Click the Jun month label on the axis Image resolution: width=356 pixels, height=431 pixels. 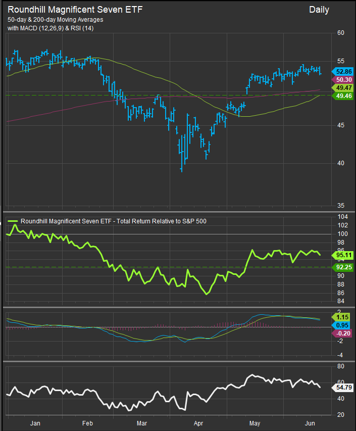[310, 423]
